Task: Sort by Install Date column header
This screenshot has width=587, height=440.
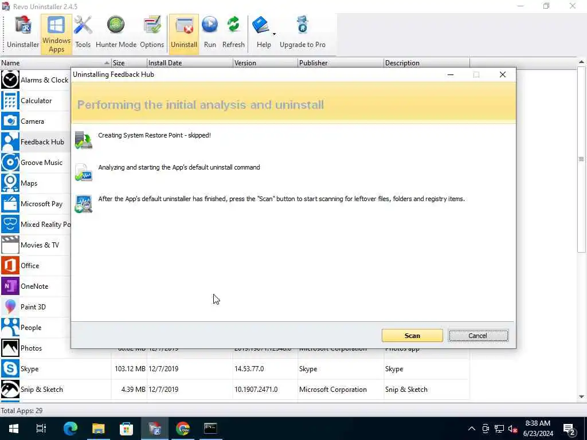Action: (190, 63)
